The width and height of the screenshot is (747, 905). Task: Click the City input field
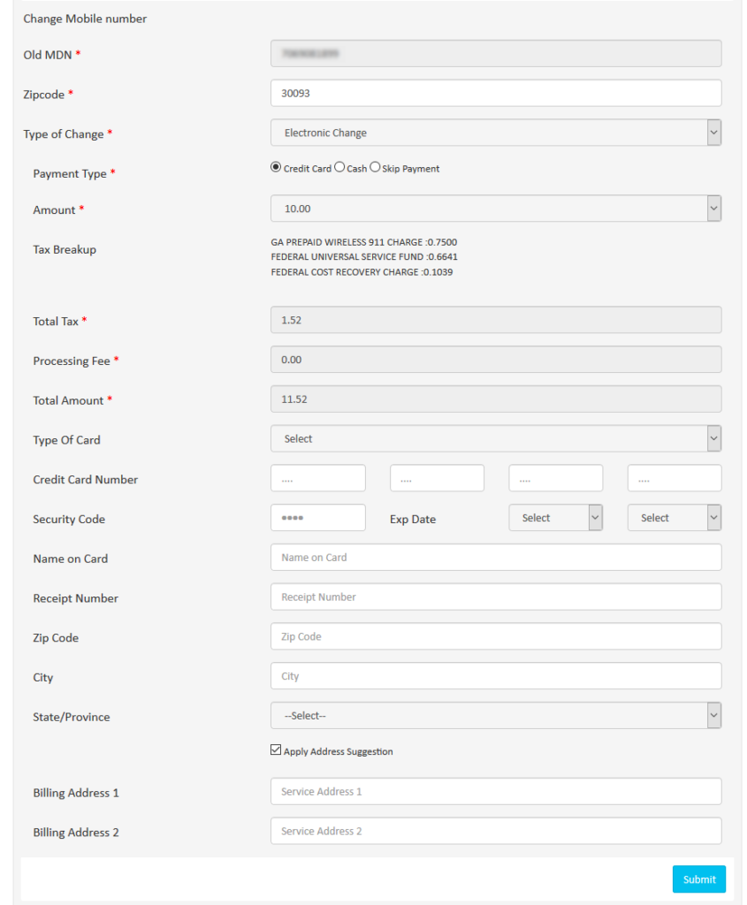click(495, 675)
